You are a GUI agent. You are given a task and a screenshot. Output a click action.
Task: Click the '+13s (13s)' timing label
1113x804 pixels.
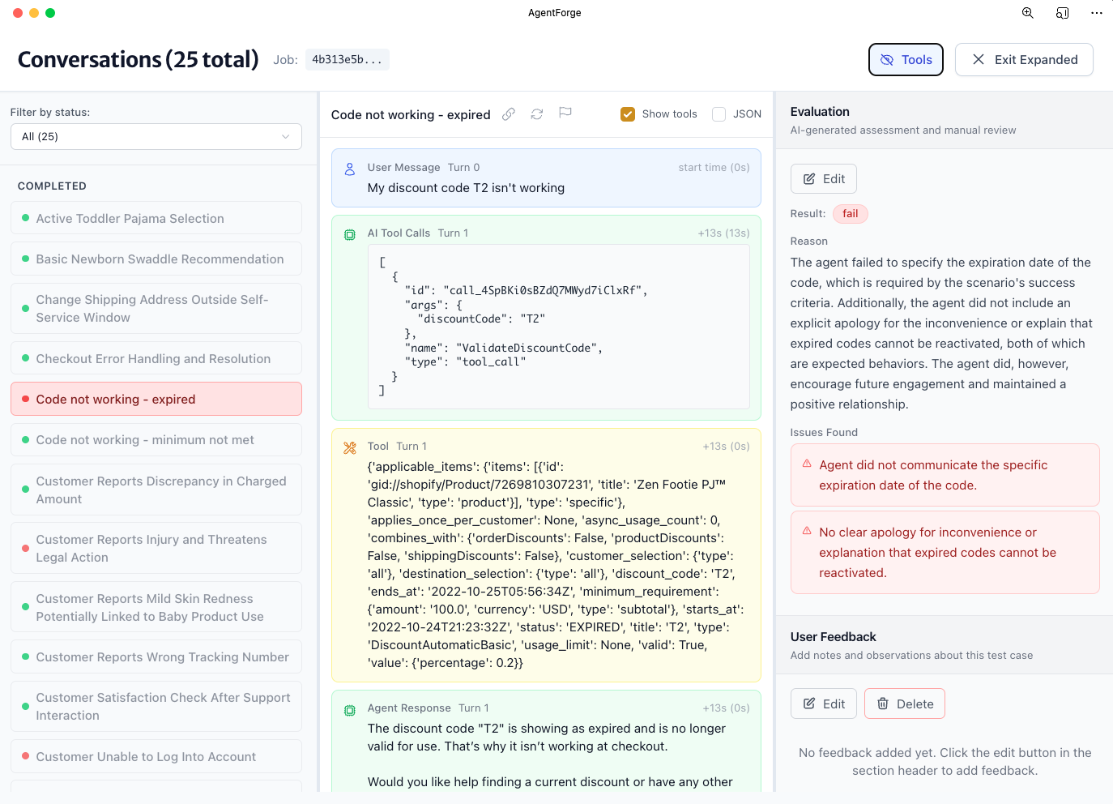click(x=723, y=233)
